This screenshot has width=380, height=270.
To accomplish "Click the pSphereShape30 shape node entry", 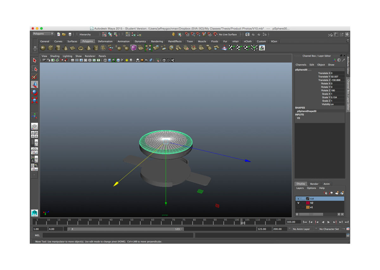I will pyautogui.click(x=307, y=111).
